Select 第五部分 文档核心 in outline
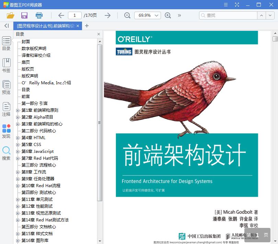This screenshot has width=278, height=244. [x=39, y=227]
